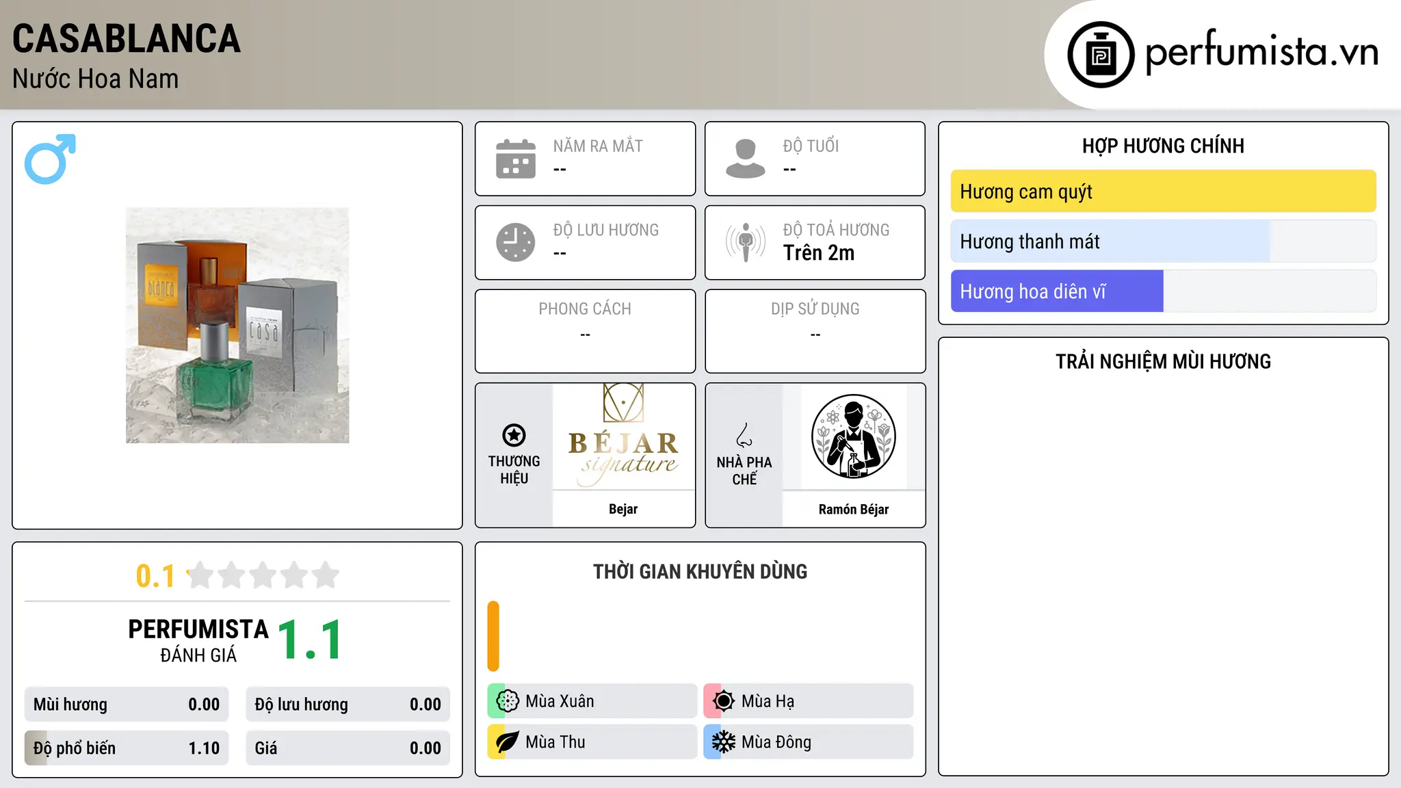
Task: Click the Mùi hương score row
Action: [x=127, y=705]
